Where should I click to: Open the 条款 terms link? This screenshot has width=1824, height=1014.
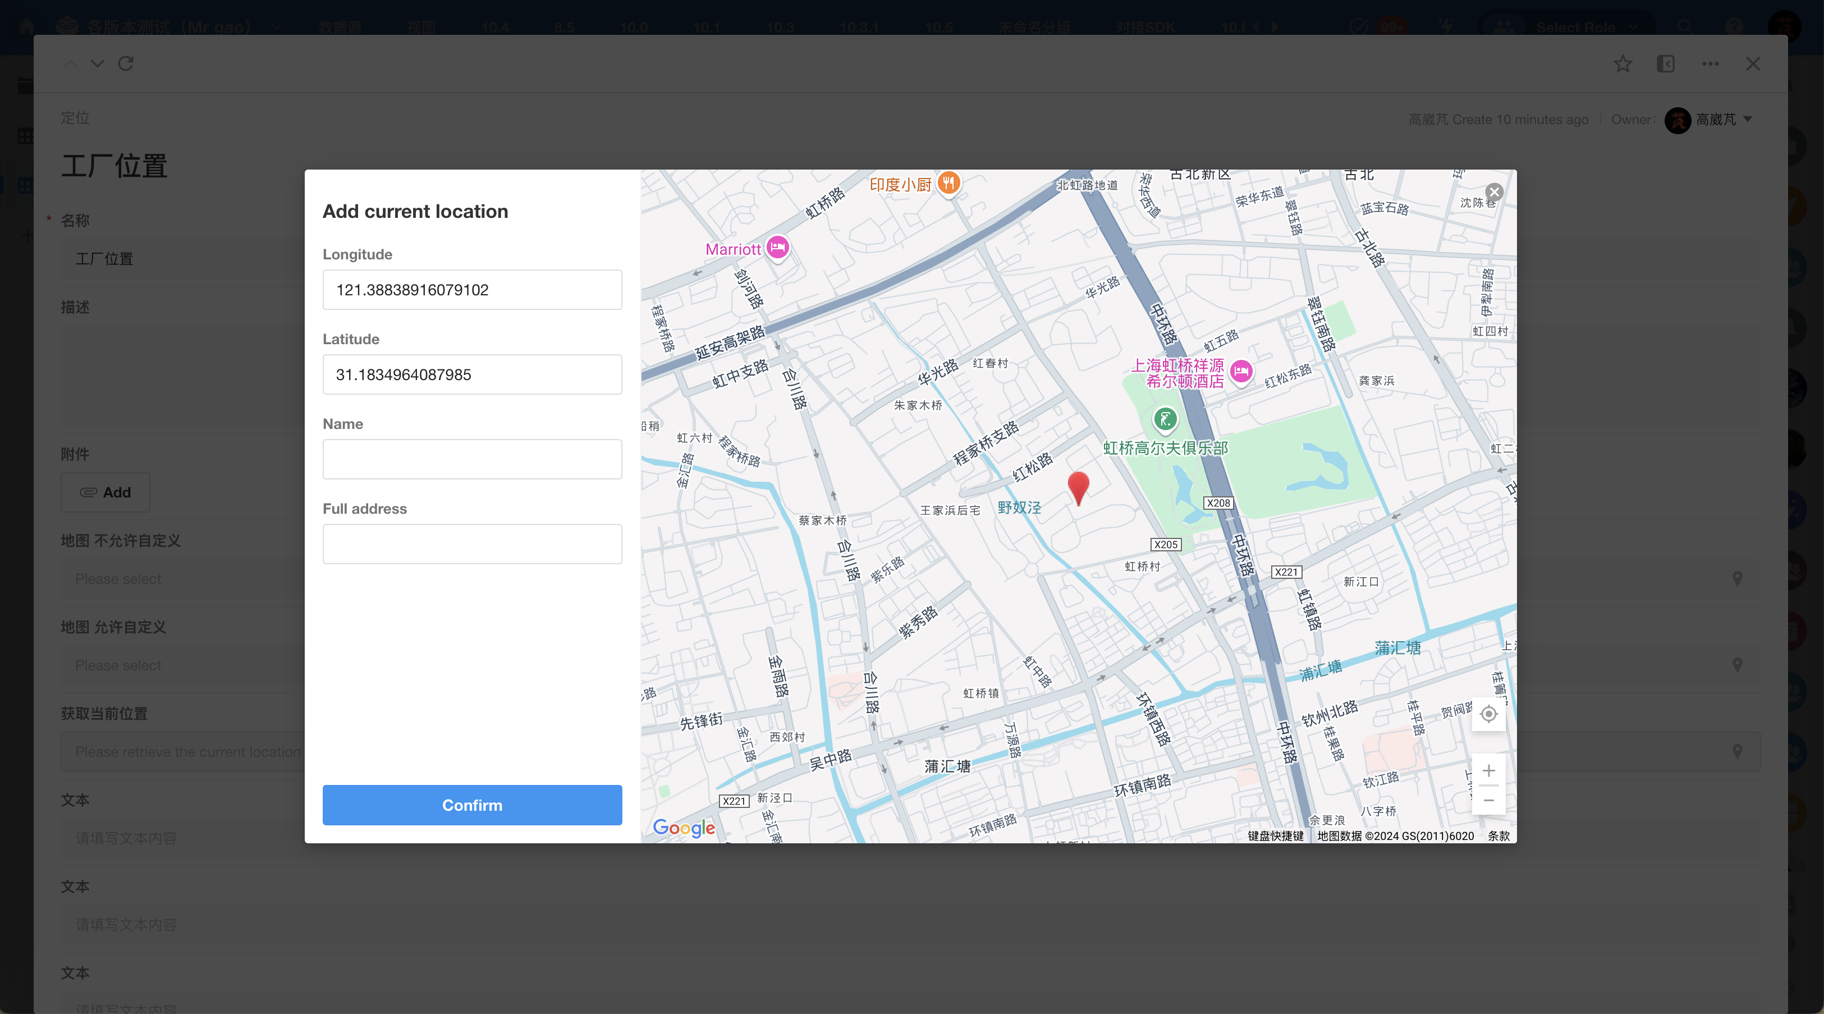pyautogui.click(x=1498, y=836)
